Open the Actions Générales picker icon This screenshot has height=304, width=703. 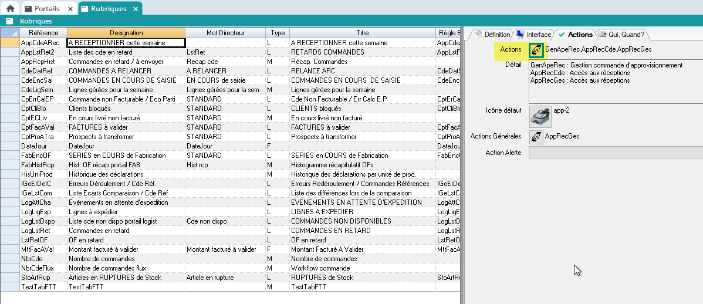tap(536, 137)
